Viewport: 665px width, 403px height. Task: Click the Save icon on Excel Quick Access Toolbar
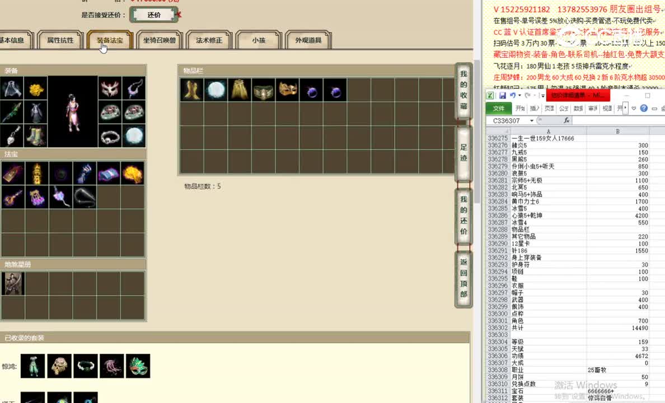click(503, 95)
